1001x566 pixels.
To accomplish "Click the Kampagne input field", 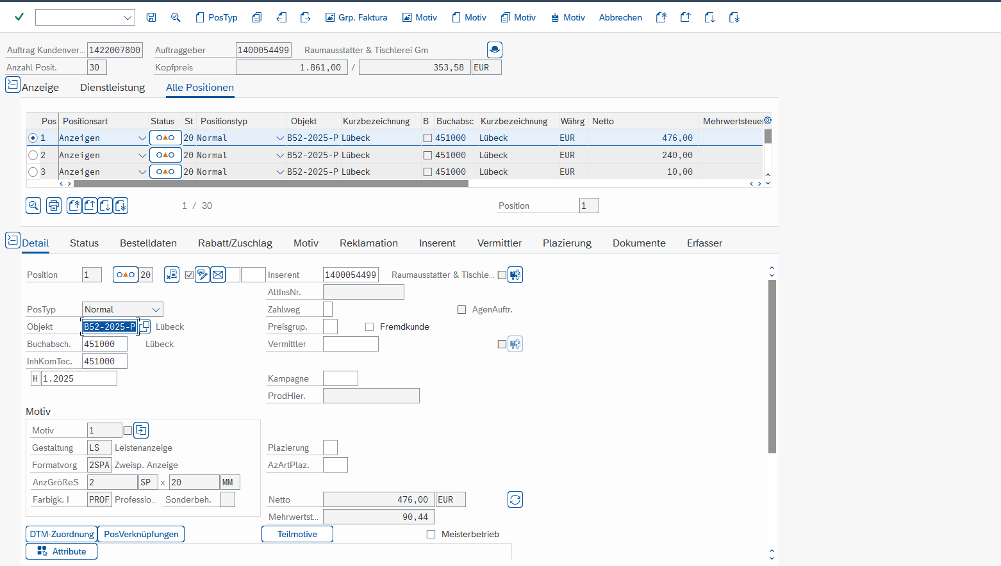I will pos(340,378).
